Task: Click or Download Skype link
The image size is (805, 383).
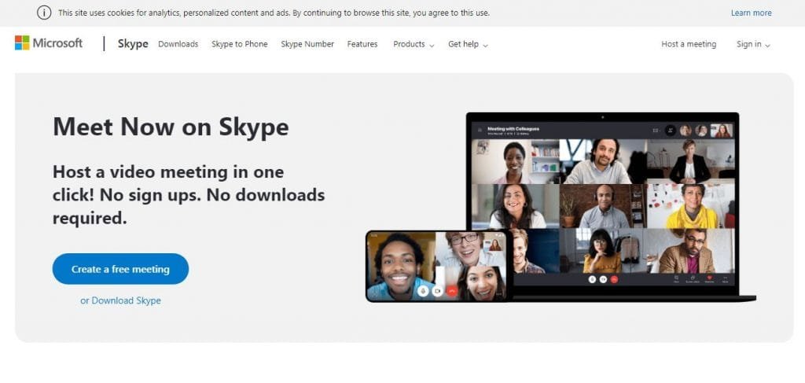Action: [x=120, y=301]
